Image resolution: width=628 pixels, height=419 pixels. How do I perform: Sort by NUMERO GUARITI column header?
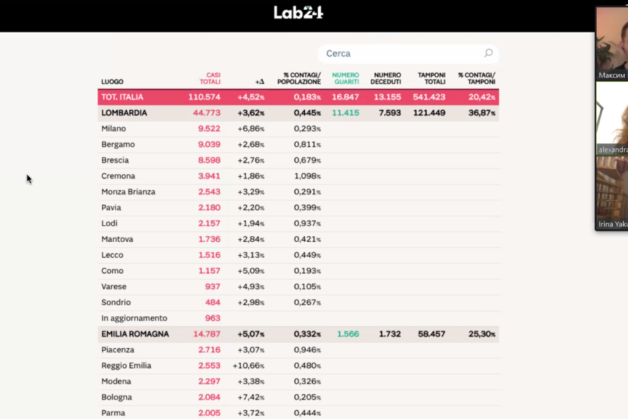coord(345,78)
